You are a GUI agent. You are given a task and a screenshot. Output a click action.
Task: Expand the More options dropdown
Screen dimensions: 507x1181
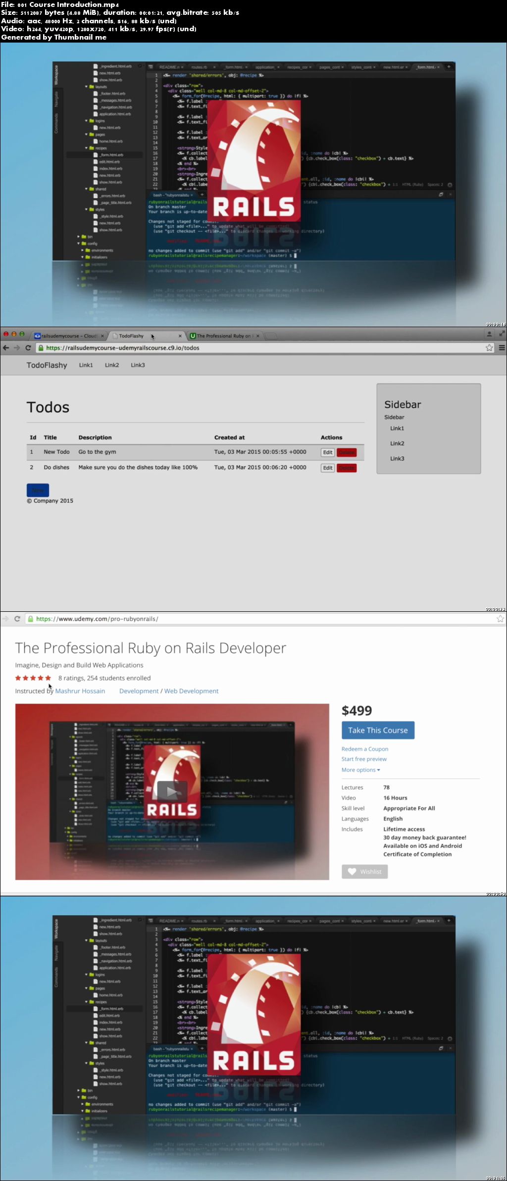pos(361,770)
